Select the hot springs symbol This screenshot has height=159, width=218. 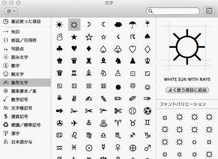(104, 123)
